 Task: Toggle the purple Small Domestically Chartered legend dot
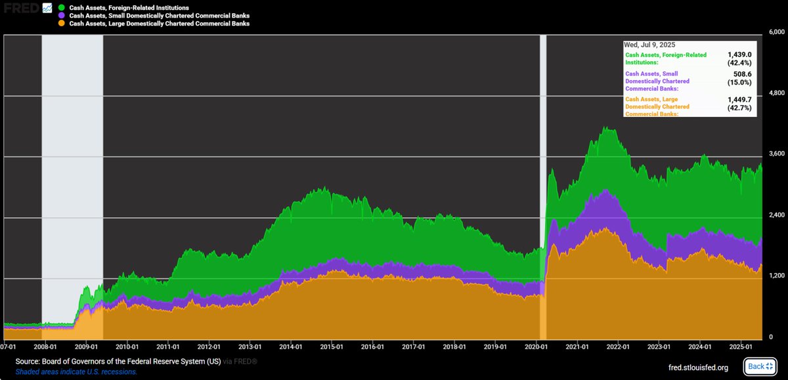(61, 15)
